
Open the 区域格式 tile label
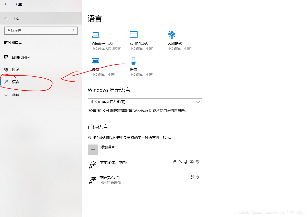click(175, 44)
